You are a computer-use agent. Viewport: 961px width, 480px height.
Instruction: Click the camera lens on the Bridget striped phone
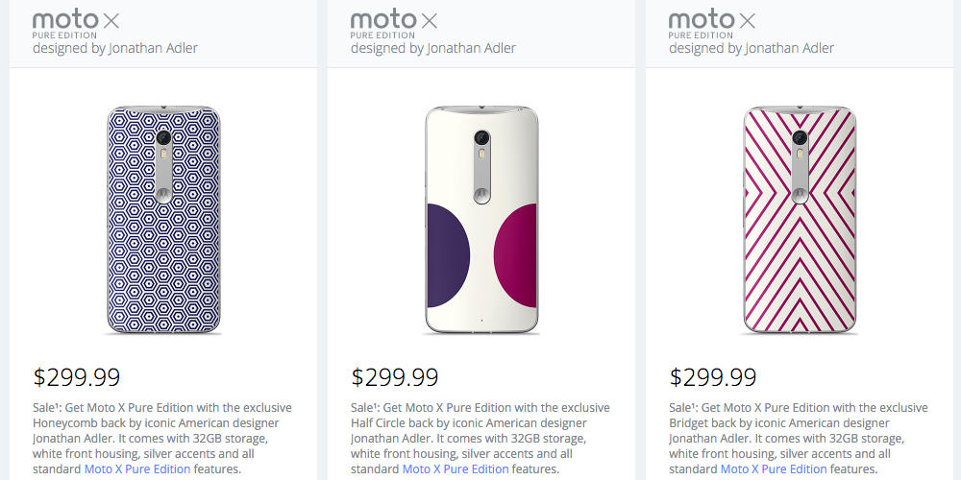(x=800, y=137)
